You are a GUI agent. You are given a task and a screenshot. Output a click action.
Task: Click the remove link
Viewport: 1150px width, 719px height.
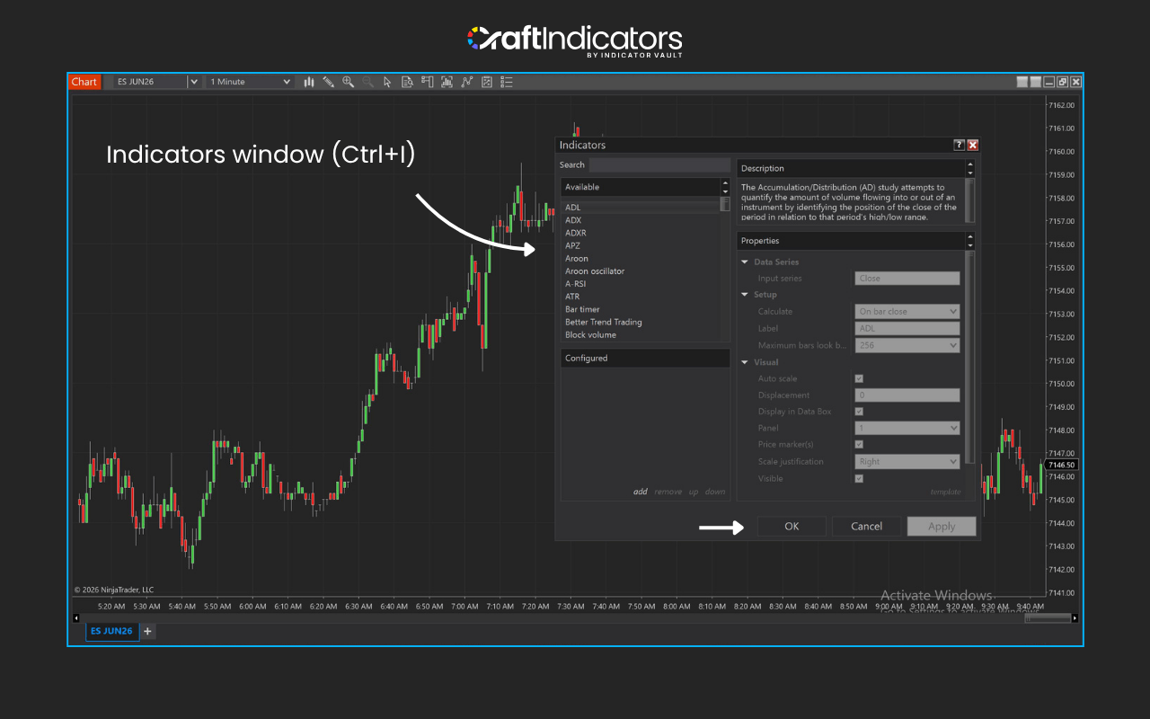pos(668,492)
